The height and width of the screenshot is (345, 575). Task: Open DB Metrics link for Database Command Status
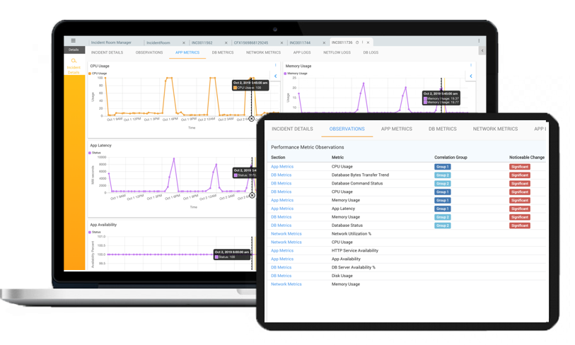tap(281, 183)
